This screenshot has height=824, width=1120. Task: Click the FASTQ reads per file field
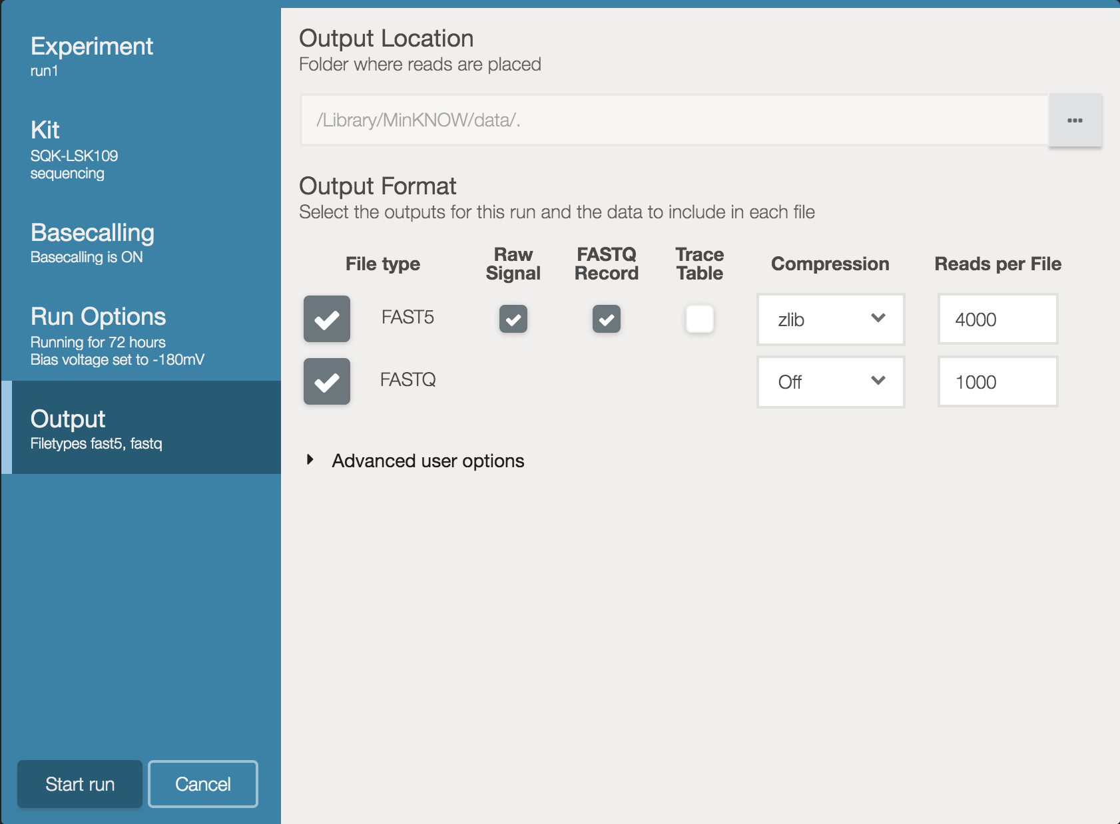(x=997, y=382)
